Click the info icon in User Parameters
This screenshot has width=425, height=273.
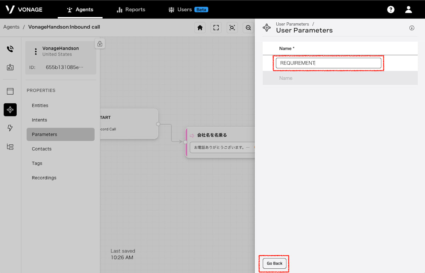412,28
